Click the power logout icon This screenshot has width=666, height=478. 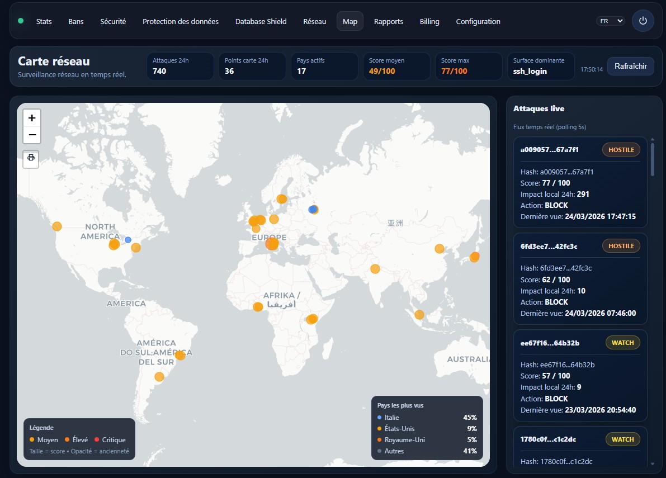click(x=643, y=21)
